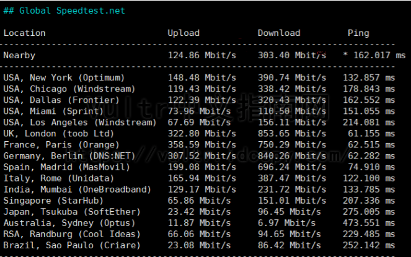The image size is (411, 257).
Task: Click Tsukuba download 96.45 Mbit/s
Action: (289, 212)
